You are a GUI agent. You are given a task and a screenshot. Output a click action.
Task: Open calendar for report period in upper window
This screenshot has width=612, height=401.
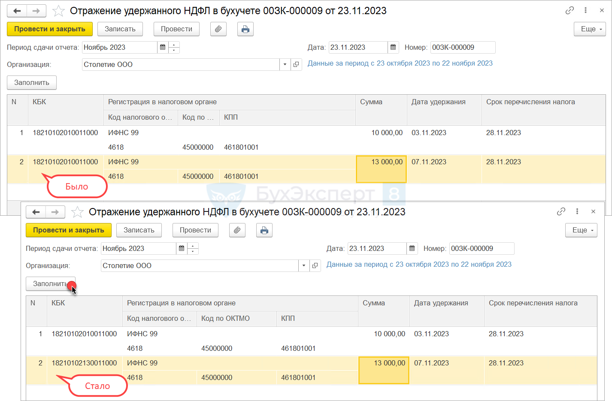click(x=163, y=48)
